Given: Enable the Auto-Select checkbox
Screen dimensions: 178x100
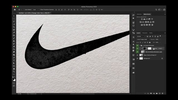Looking at the screenshot, I should pyautogui.click(x=24, y=10).
